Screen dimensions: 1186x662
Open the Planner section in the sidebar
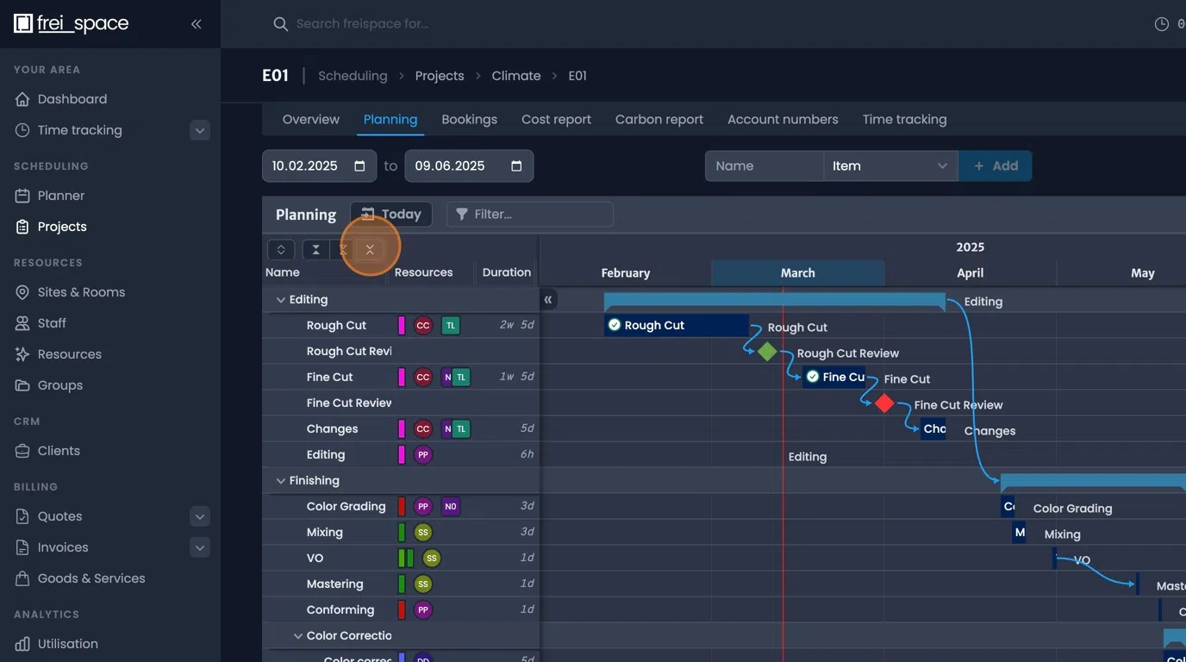pos(60,196)
